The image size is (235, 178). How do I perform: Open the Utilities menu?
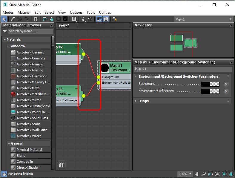tap(105, 13)
